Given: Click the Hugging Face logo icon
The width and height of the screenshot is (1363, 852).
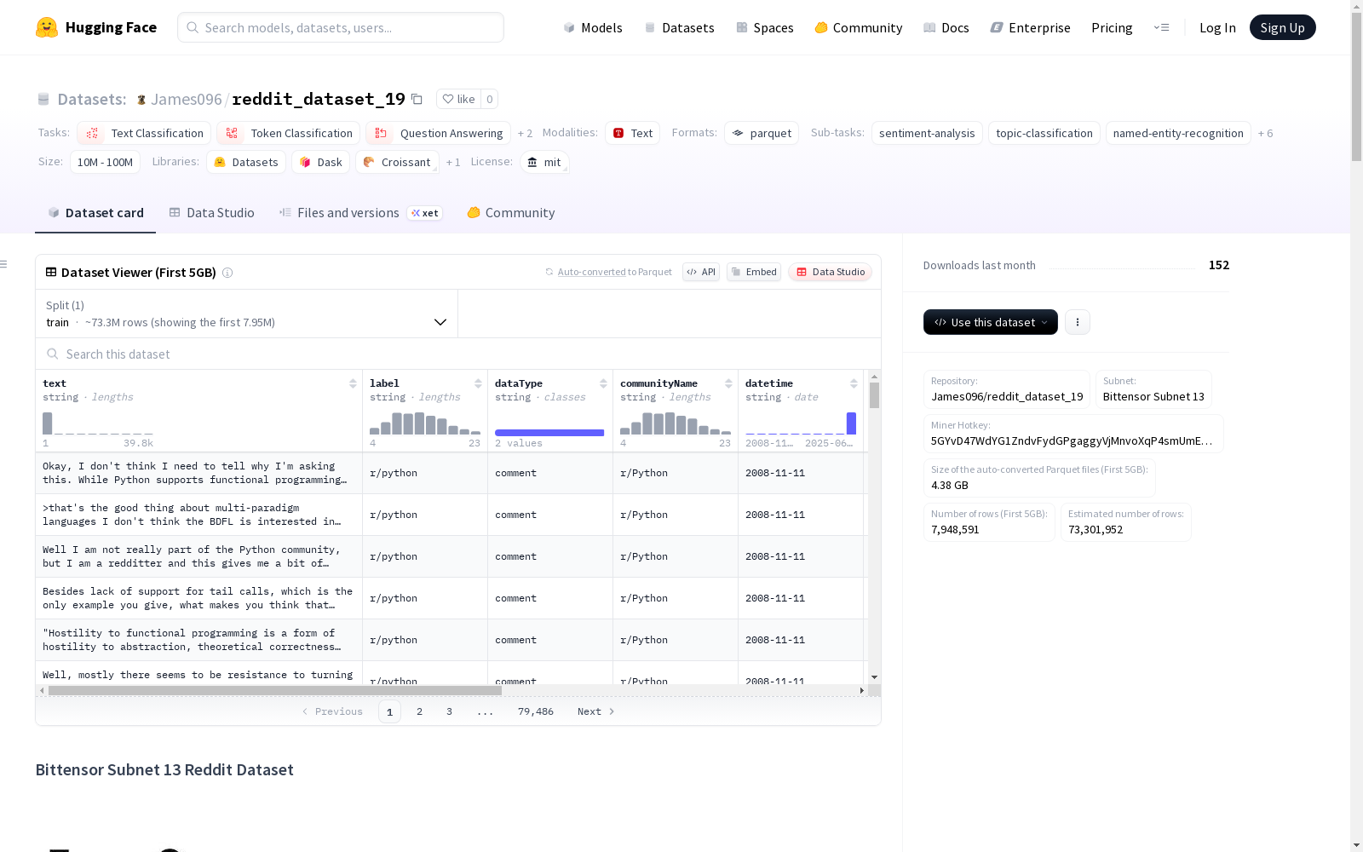Looking at the screenshot, I should pos(47,27).
